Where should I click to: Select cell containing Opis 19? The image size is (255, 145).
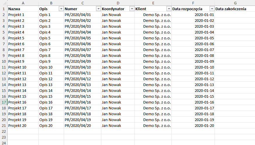click(51, 120)
